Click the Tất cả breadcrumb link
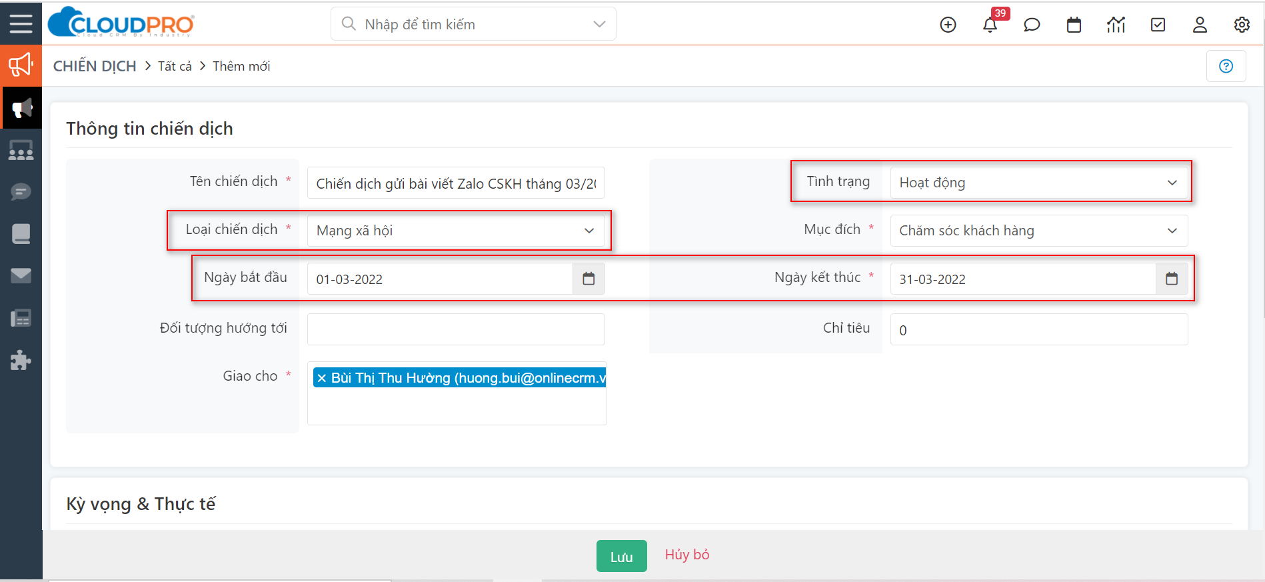The height and width of the screenshot is (582, 1265). 175,66
